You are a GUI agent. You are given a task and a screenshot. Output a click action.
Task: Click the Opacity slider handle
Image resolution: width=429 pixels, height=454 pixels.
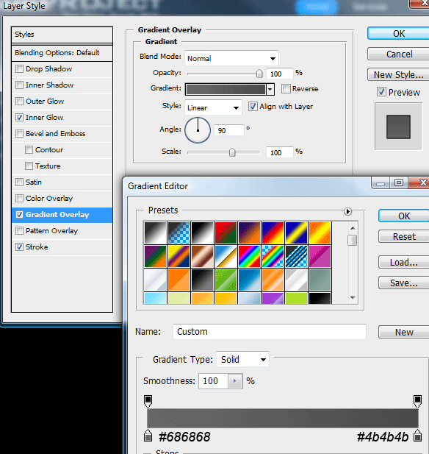pos(259,74)
